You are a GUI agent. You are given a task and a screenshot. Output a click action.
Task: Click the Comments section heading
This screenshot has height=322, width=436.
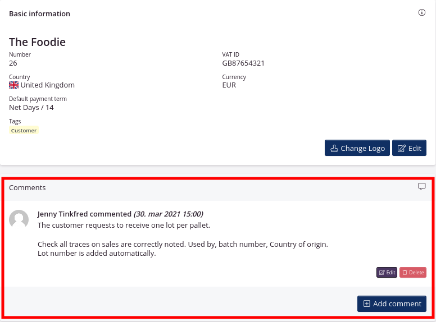tap(28, 187)
